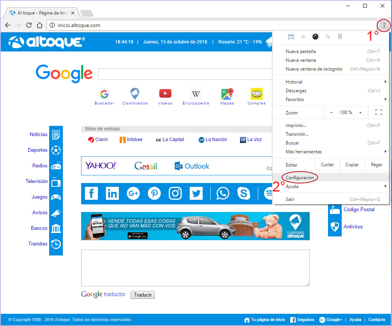Select Nueva pestaña from the menu
Viewport: 392px width, 326px height.
[x=331, y=51]
